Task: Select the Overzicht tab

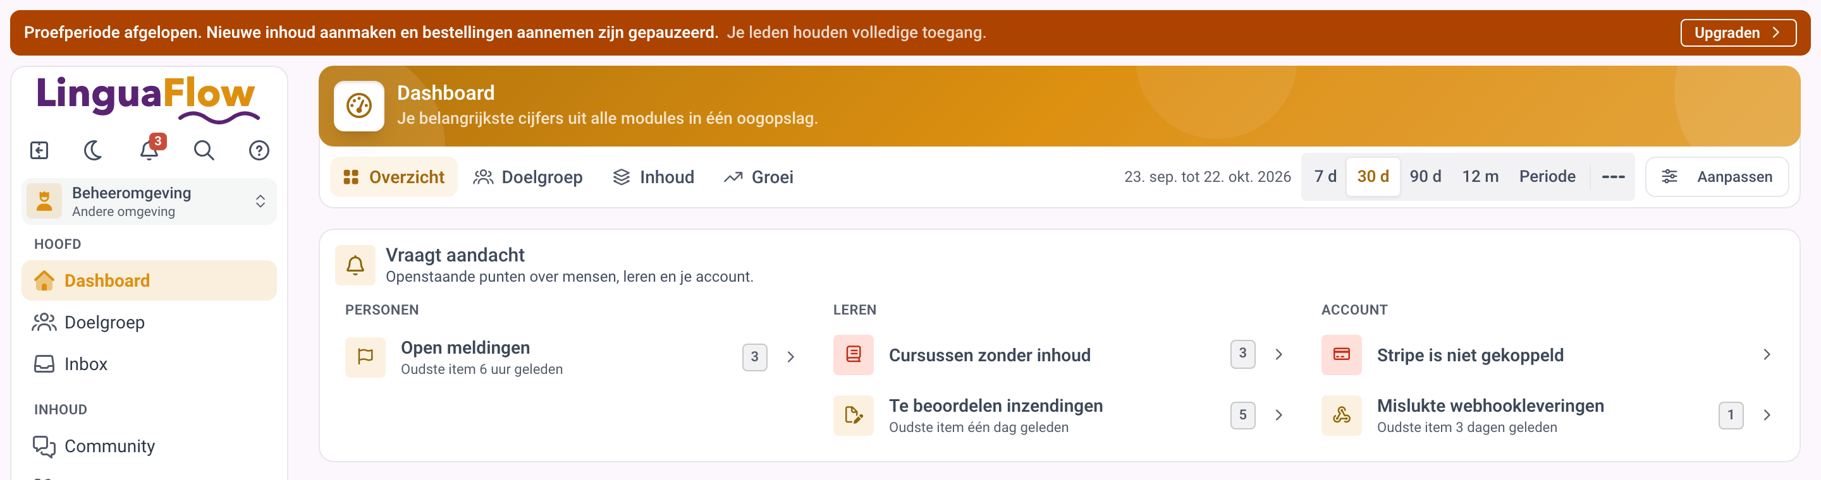Action: [394, 176]
